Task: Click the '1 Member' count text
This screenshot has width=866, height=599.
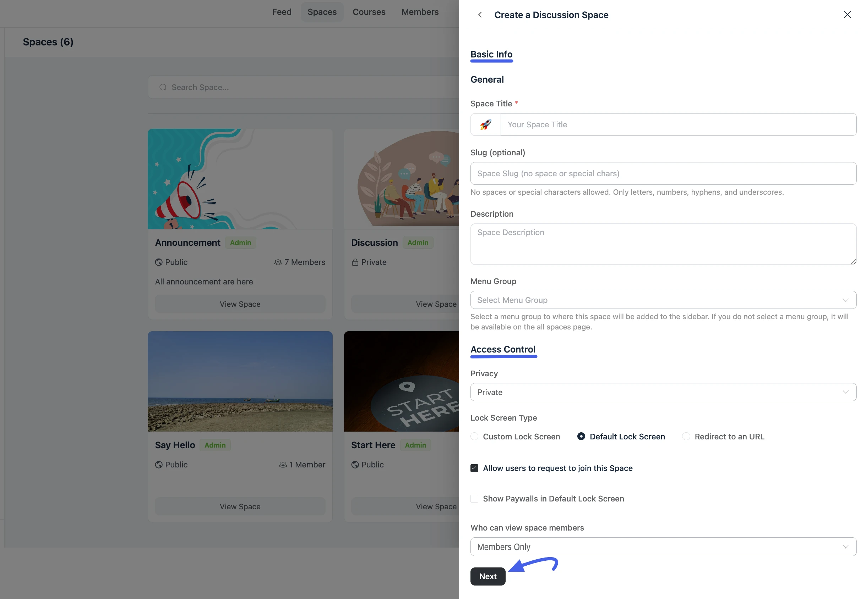Action: (307, 465)
